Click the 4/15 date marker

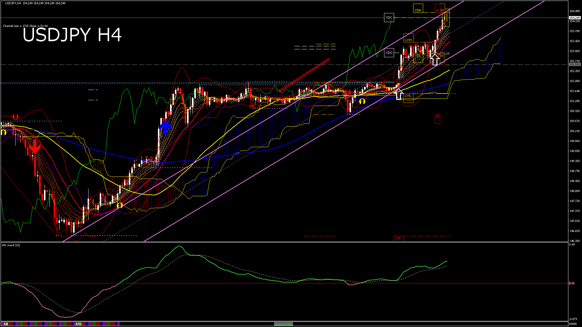(x=79, y=324)
